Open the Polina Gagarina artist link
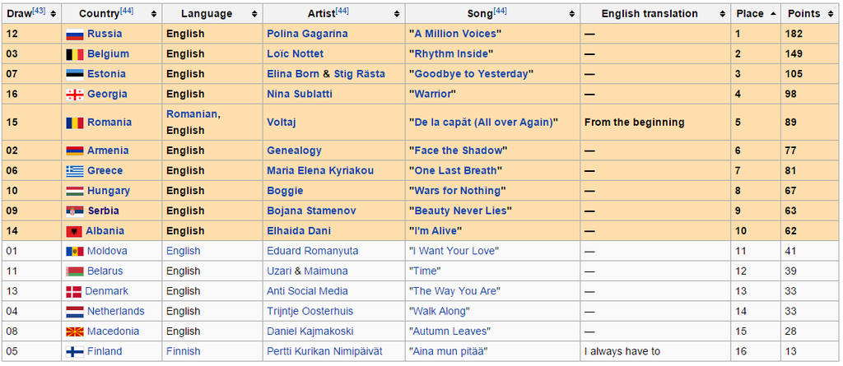Viewport: 843px width, 366px height. [x=307, y=34]
